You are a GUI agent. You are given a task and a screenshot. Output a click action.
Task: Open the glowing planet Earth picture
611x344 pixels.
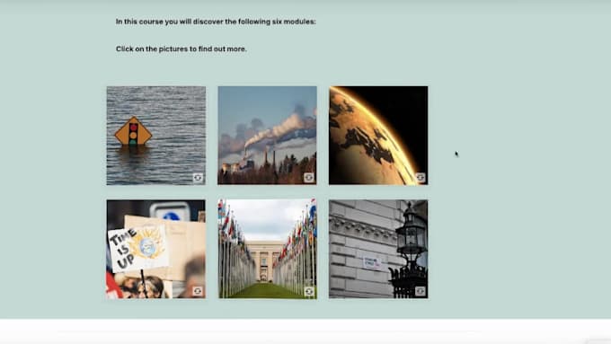pos(378,136)
